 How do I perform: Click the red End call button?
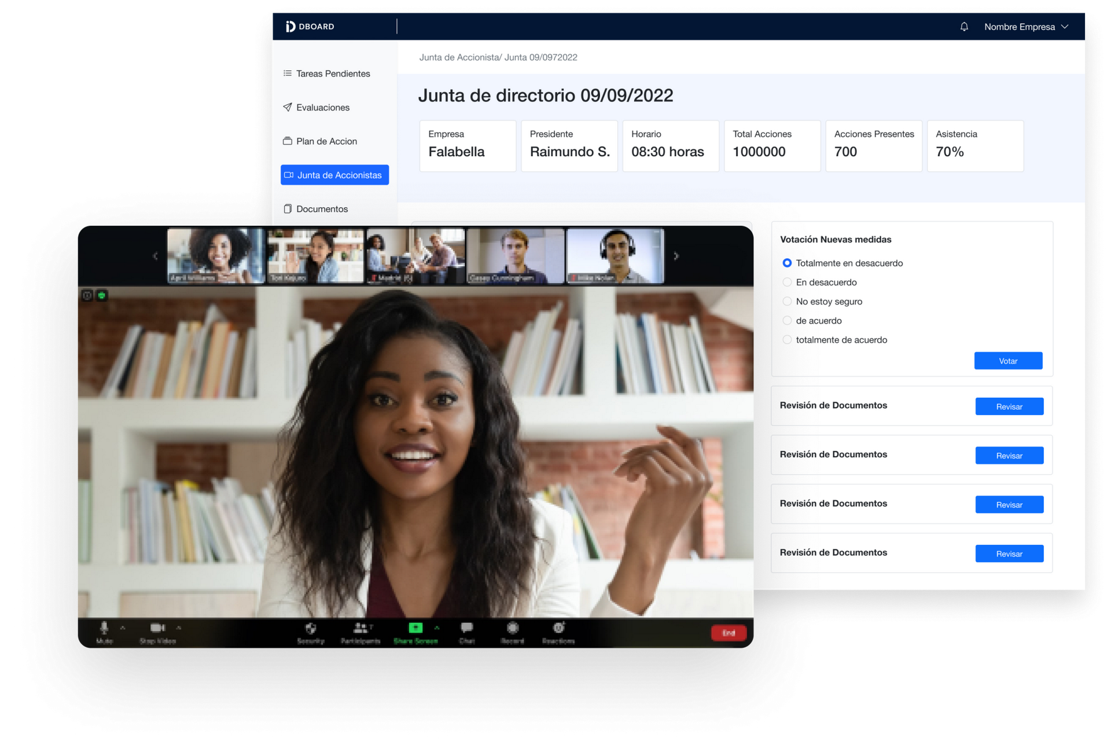(729, 633)
